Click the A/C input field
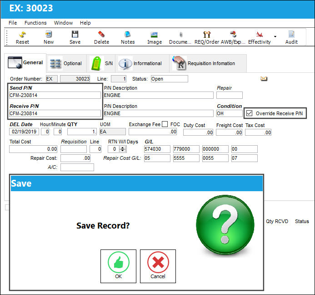Screen dimensions: 315x295 [x=77, y=167]
